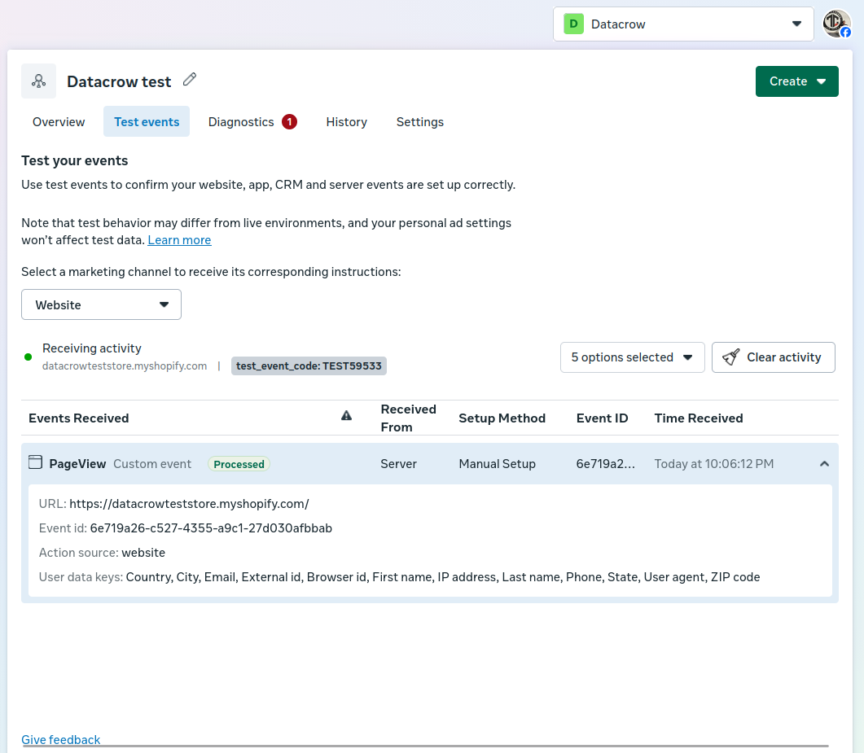
Task: Click the Receiving activity label
Action: tap(92, 348)
